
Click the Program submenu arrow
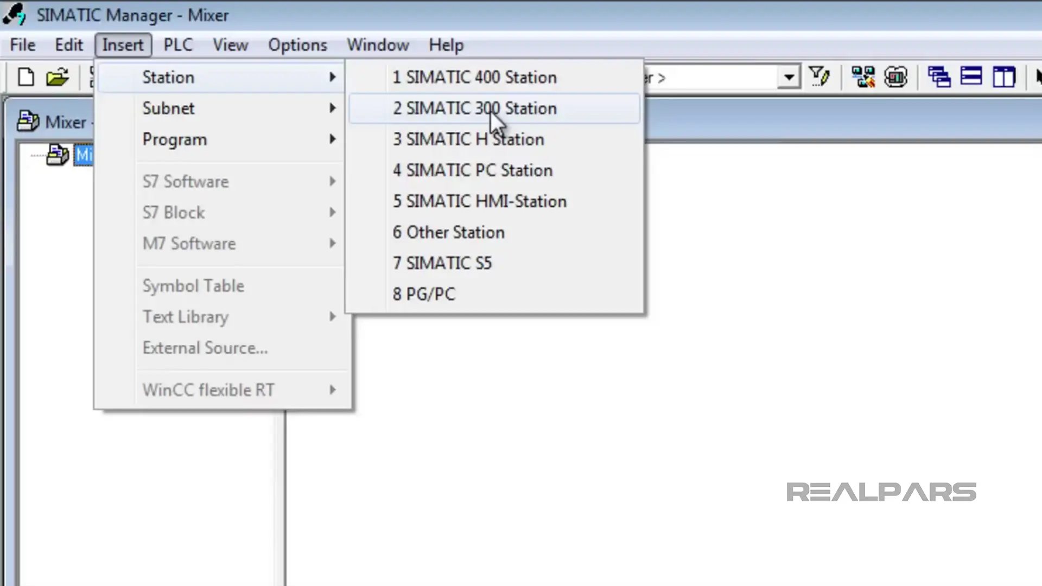click(x=333, y=139)
